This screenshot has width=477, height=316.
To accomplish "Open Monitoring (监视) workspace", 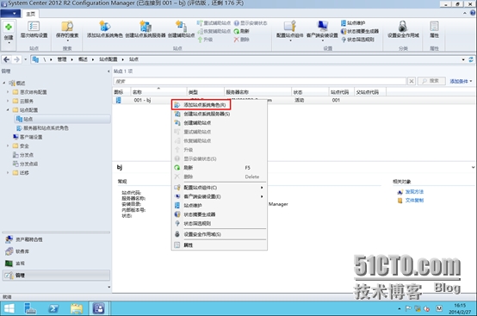I will click(x=56, y=263).
